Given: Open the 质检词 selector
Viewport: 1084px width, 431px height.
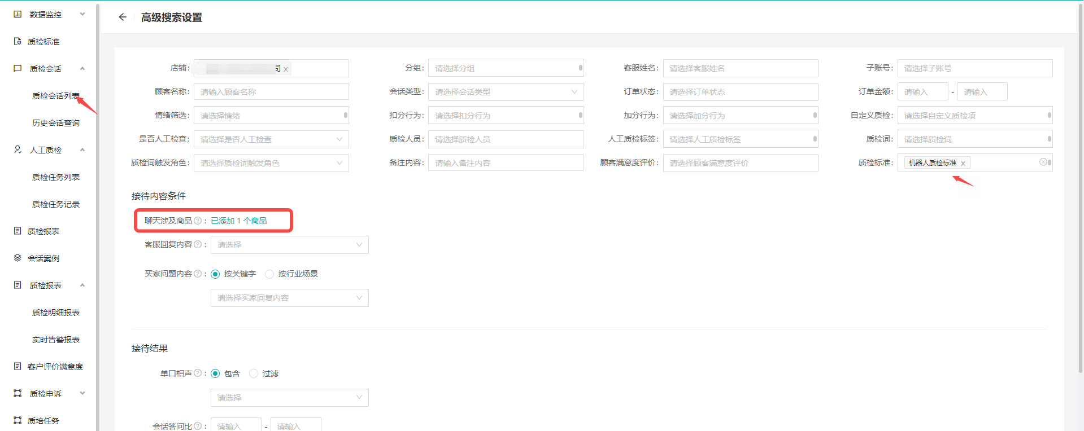Looking at the screenshot, I should click(x=975, y=139).
